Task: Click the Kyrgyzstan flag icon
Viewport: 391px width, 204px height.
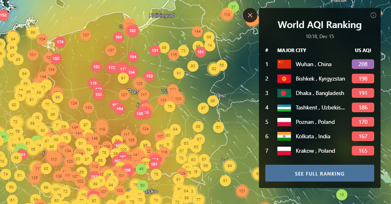Action: 284,79
